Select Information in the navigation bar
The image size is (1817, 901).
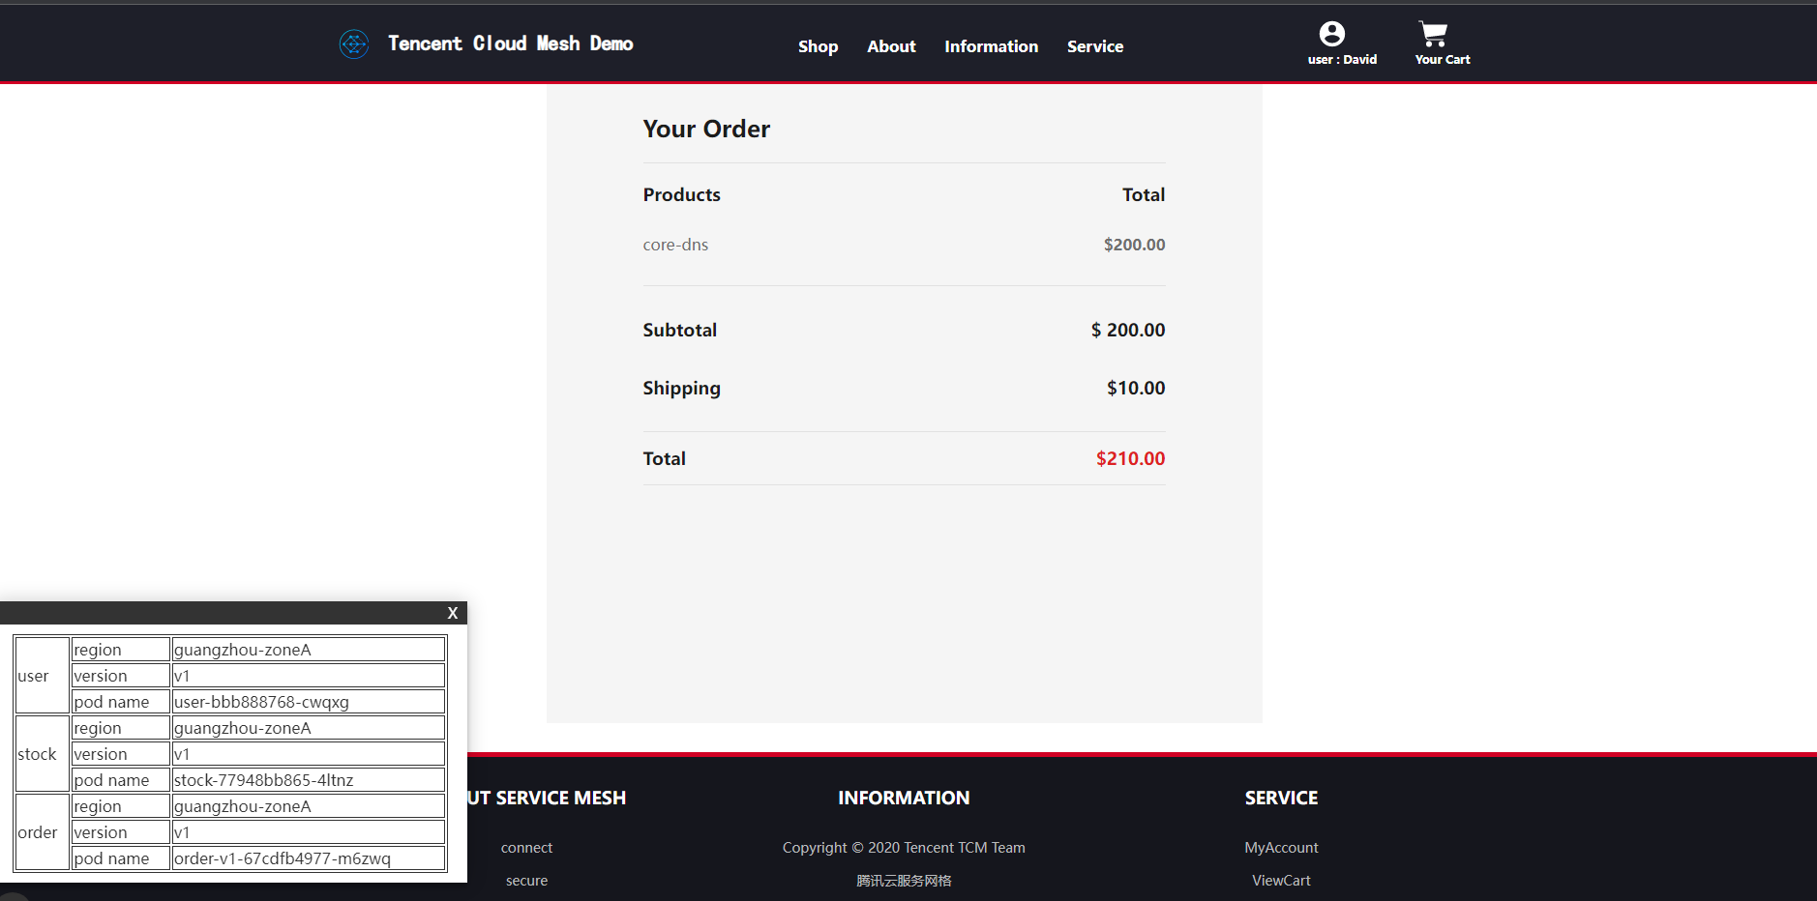(991, 46)
